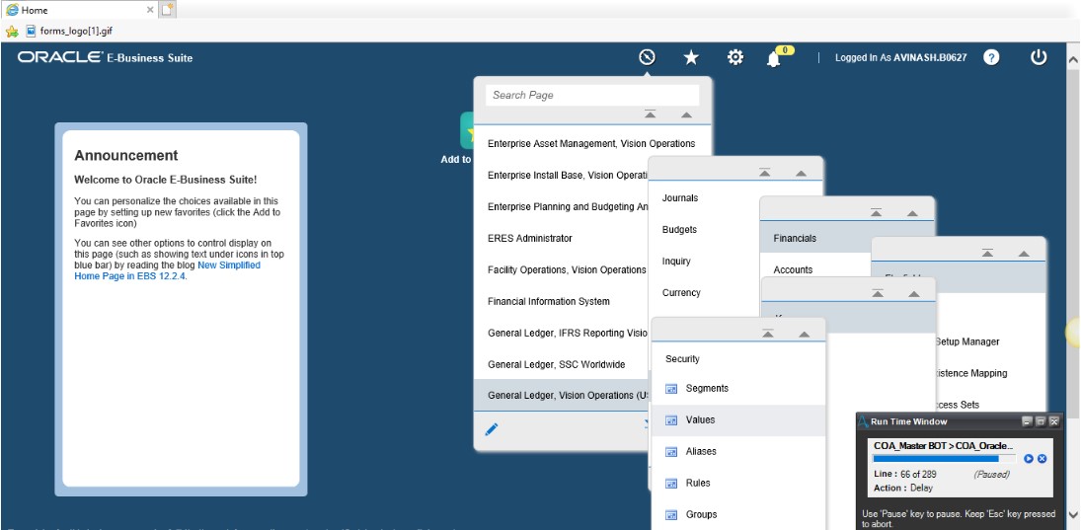Select Values under Security
Image resolution: width=1081 pixels, height=530 pixels.
click(x=700, y=420)
